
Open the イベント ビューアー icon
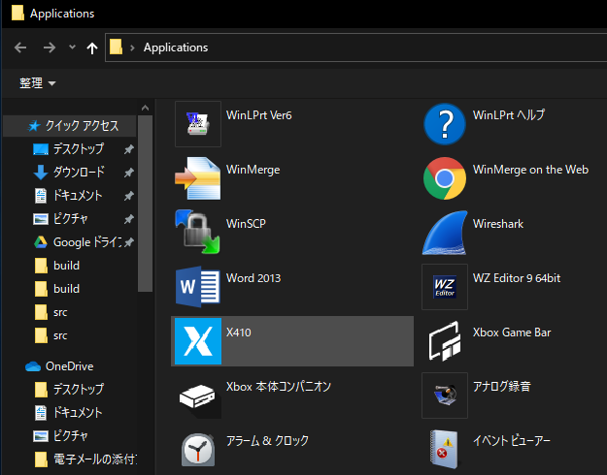point(444,450)
